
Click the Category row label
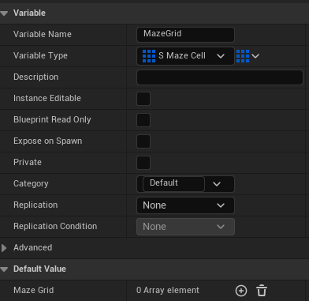coord(31,183)
